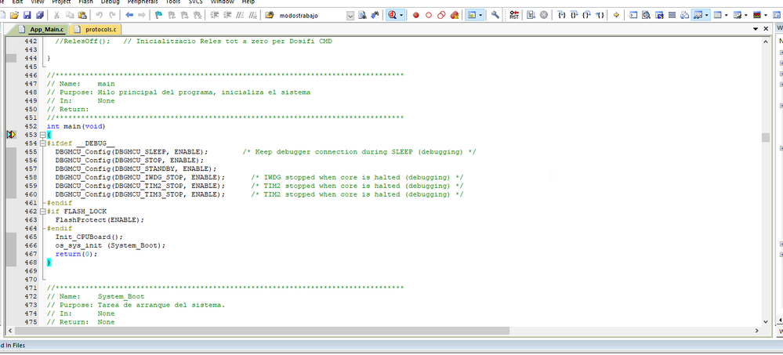The height and width of the screenshot is (355, 783).
Task: Open the Watch windows dropdown arrow
Action: (x=707, y=15)
